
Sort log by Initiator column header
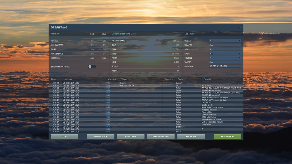(68, 79)
